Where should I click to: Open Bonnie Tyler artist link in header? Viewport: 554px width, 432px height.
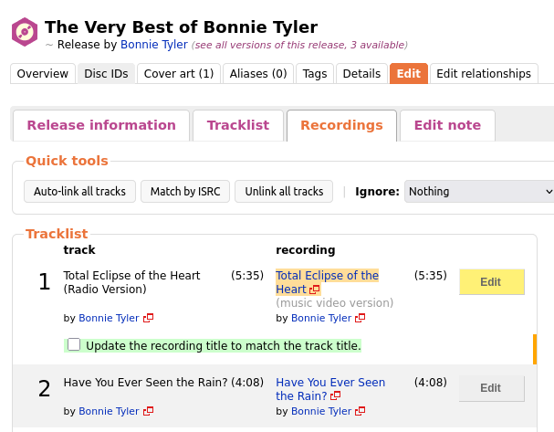pyautogui.click(x=154, y=45)
